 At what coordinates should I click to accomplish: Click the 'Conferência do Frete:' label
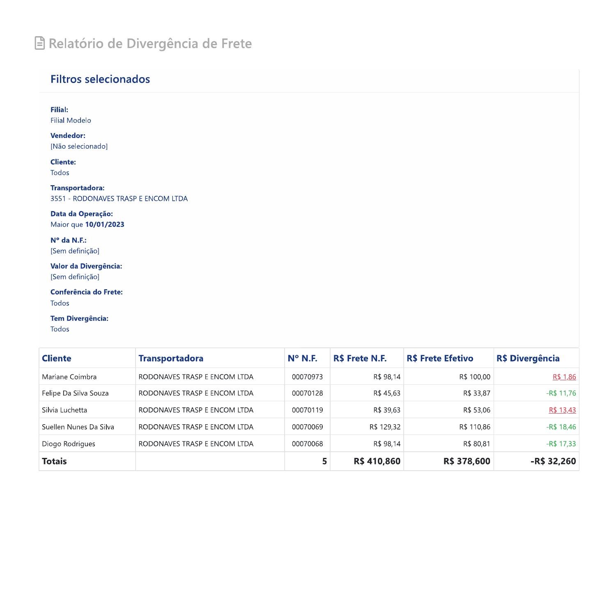tap(87, 292)
